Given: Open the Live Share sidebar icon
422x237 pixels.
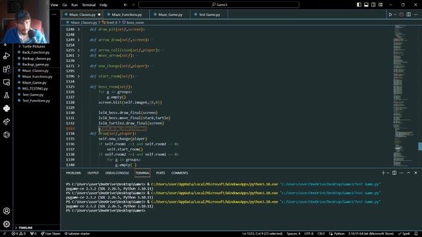Looking at the screenshot, I should (7, 121).
